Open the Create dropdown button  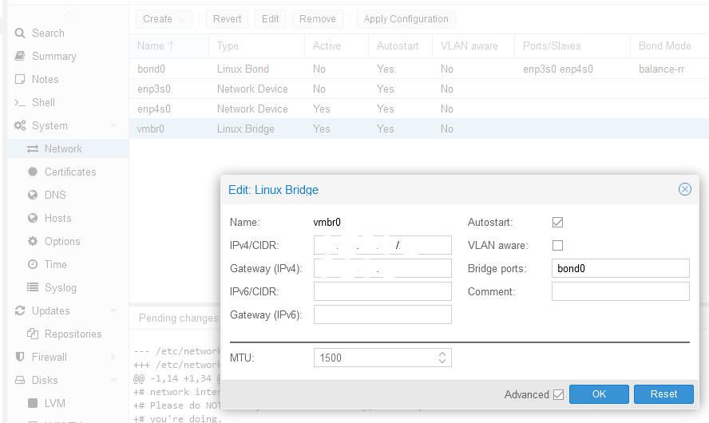(164, 19)
